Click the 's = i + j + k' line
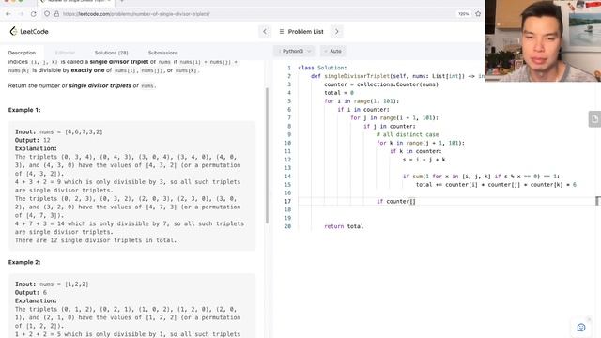The width and height of the screenshot is (601, 338). [424, 160]
